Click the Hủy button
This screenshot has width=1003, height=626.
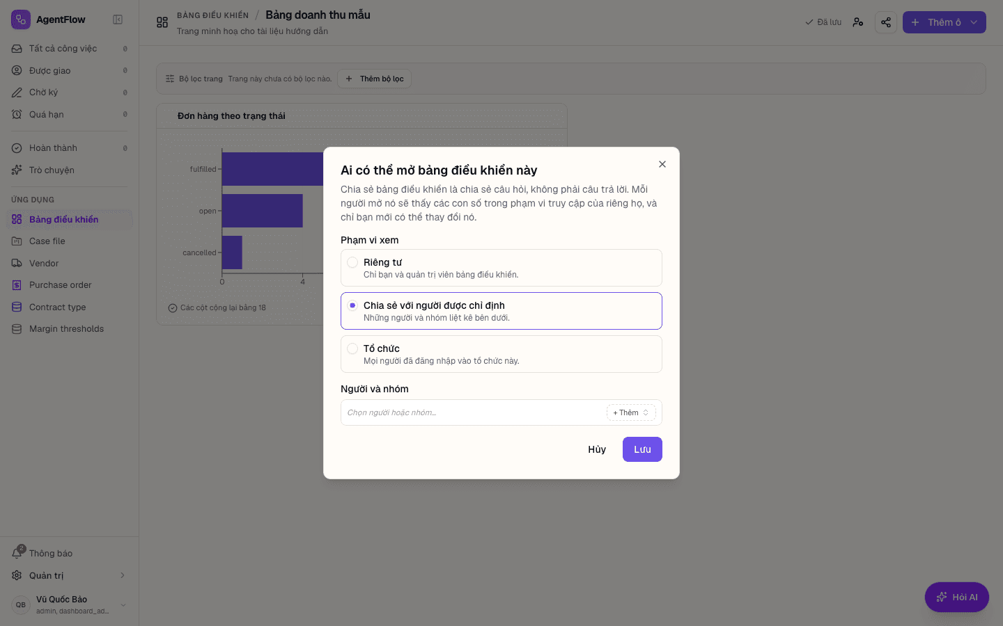click(x=597, y=449)
